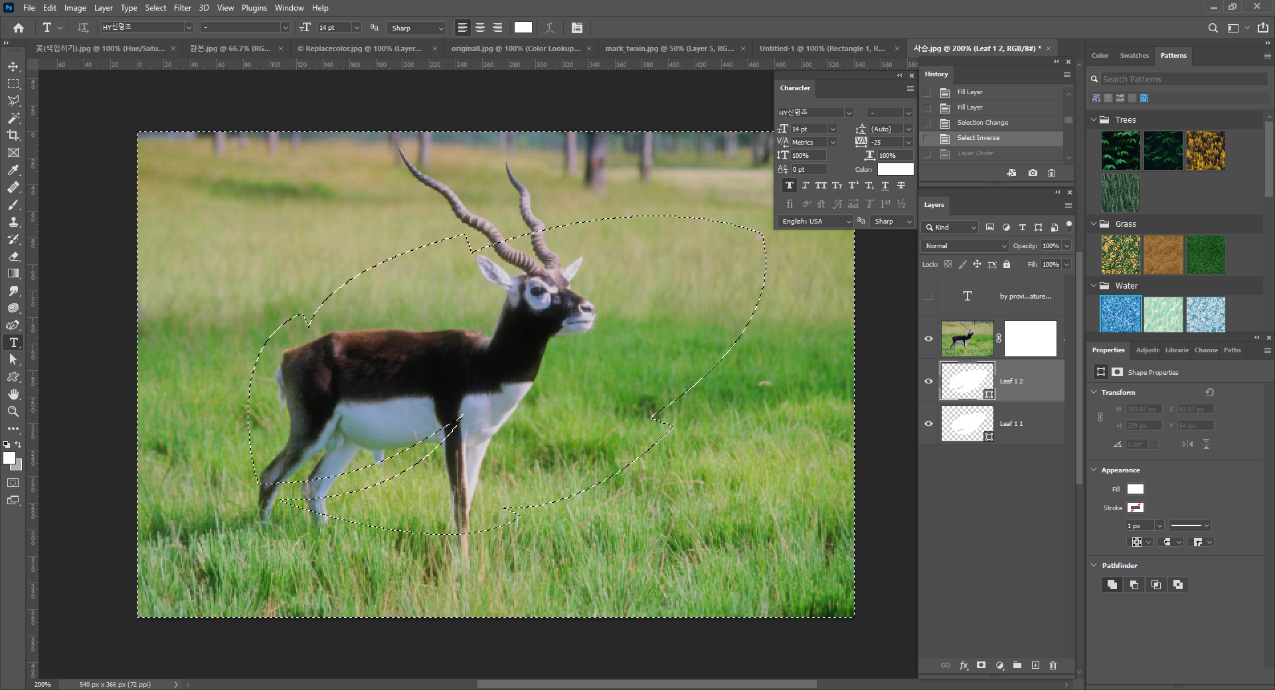Hide the deer photo layer

928,338
